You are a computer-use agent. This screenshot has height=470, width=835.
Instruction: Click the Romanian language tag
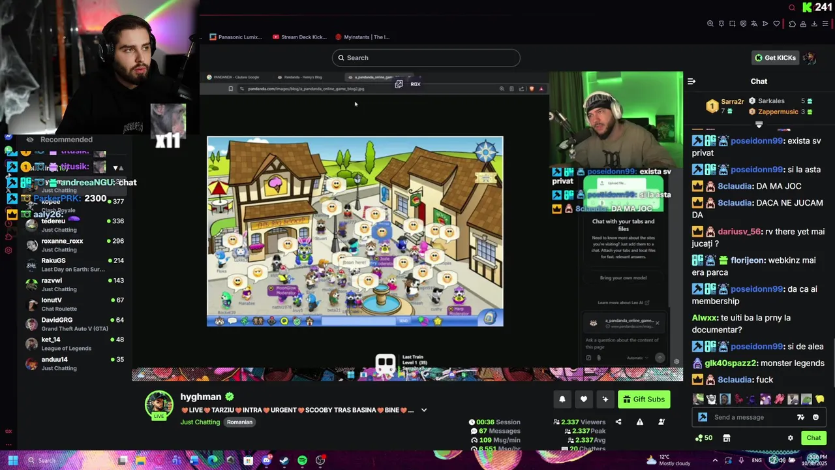pyautogui.click(x=239, y=422)
